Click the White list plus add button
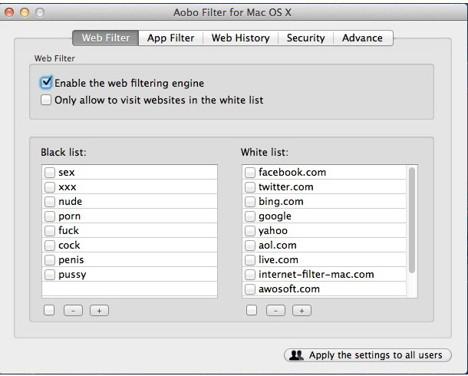Screen dimensions: 468x376 pos(302,311)
